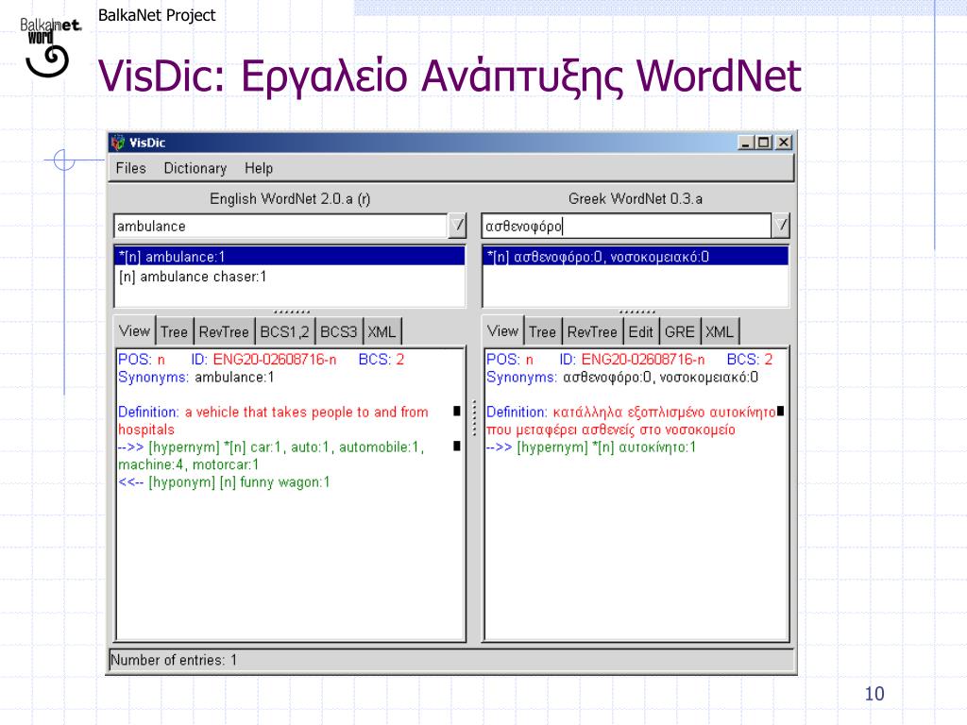The height and width of the screenshot is (725, 967).
Task: Click "BCS: 2" in the English pane
Action: [382, 360]
